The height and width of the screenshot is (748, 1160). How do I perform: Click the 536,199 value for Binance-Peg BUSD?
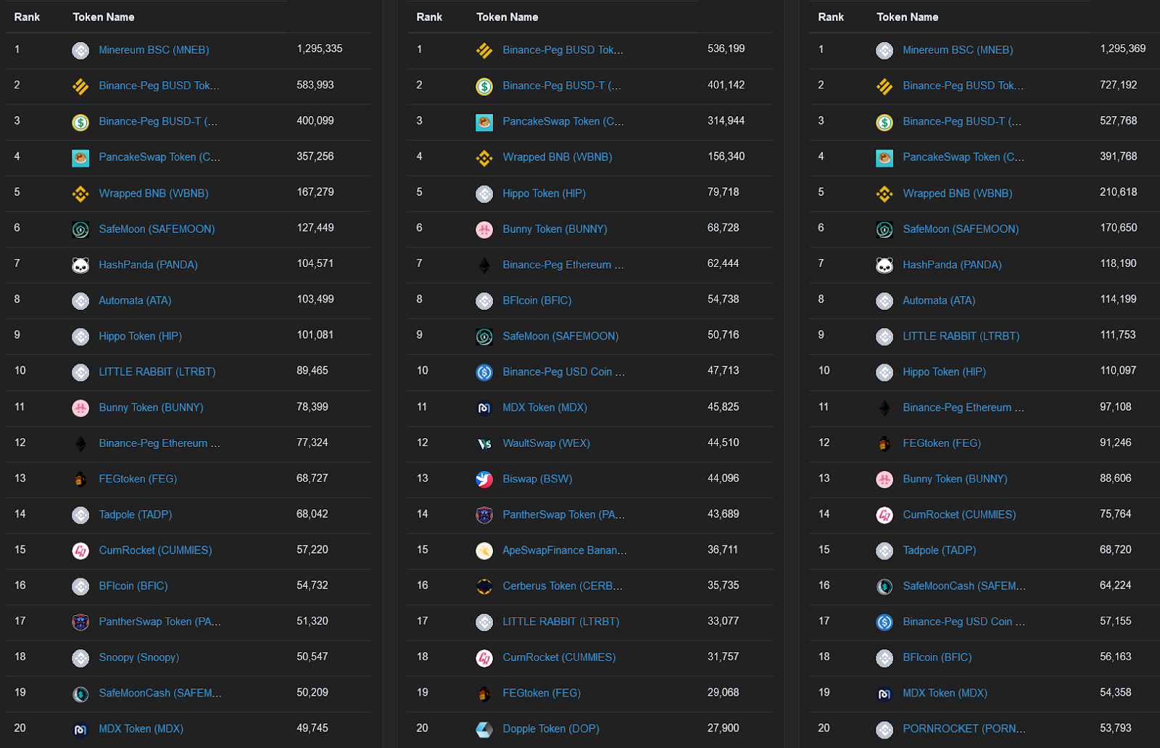[x=726, y=49]
